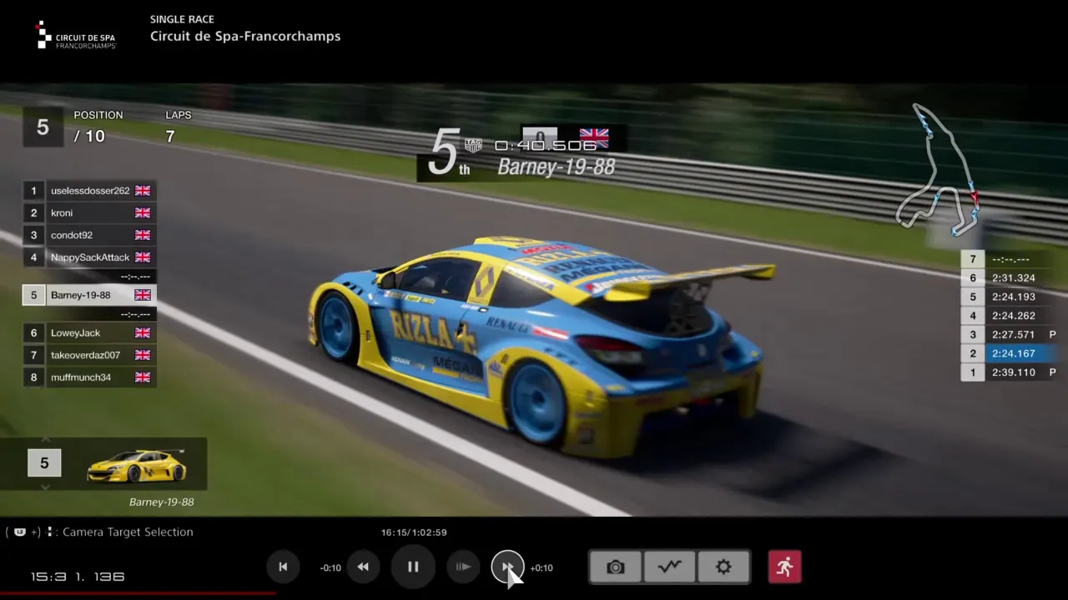The image size is (1068, 600).
Task: Move camera target down with chevron
Action: point(45,487)
